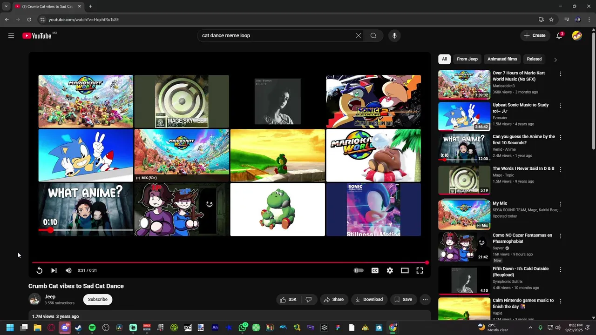Show more filter chips with arrow
Viewport: 596px width, 335px height.
pyautogui.click(x=555, y=60)
